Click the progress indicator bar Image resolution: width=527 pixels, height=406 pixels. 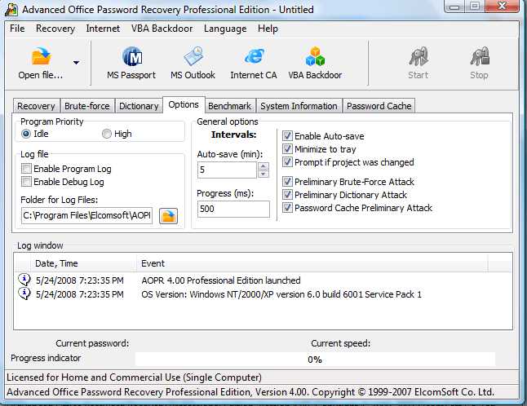click(315, 360)
